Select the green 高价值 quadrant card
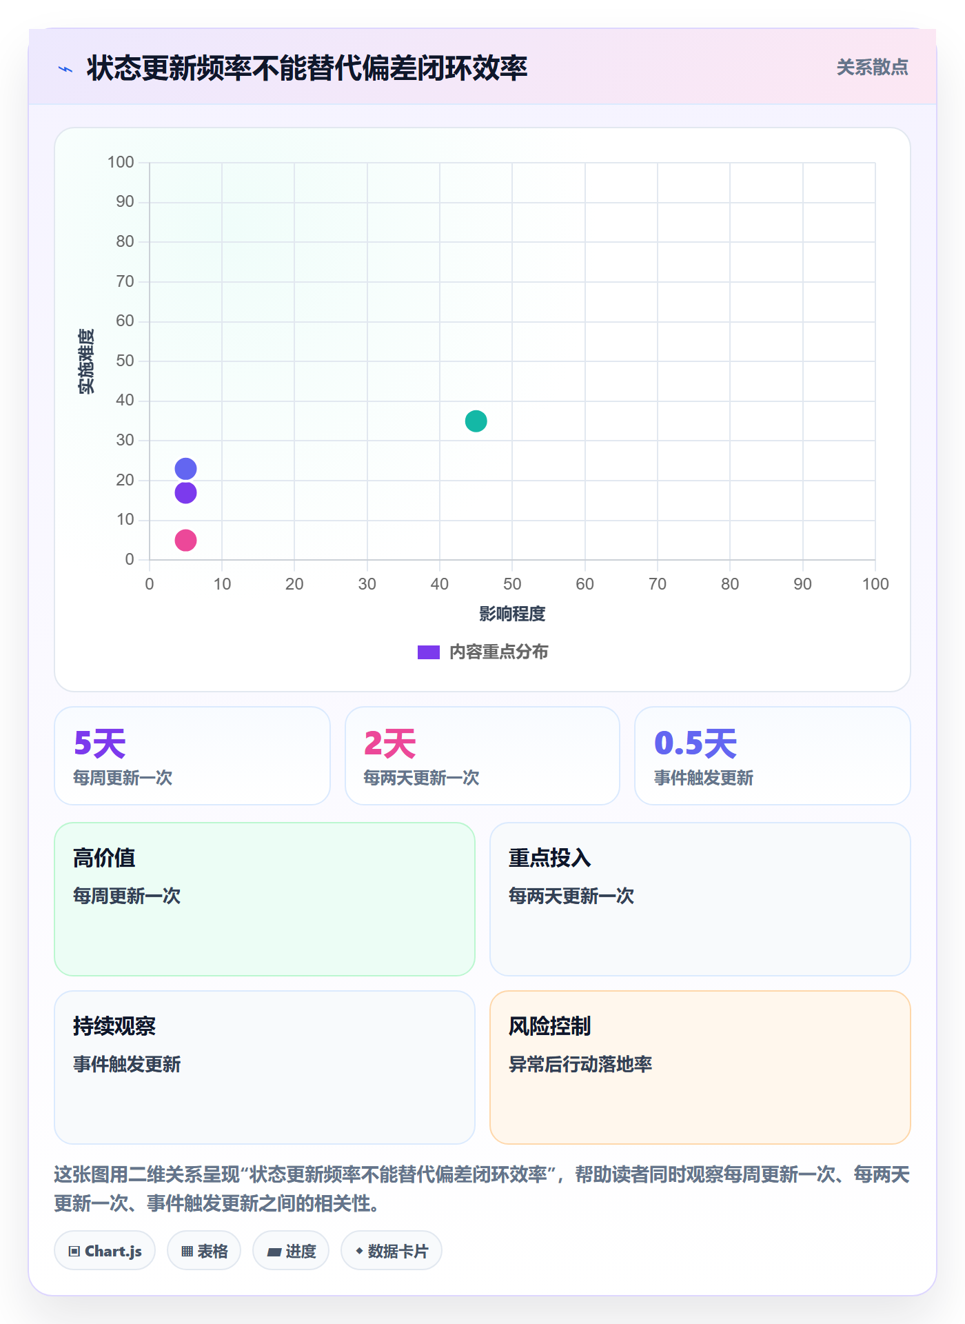The image size is (965, 1324). (x=265, y=899)
